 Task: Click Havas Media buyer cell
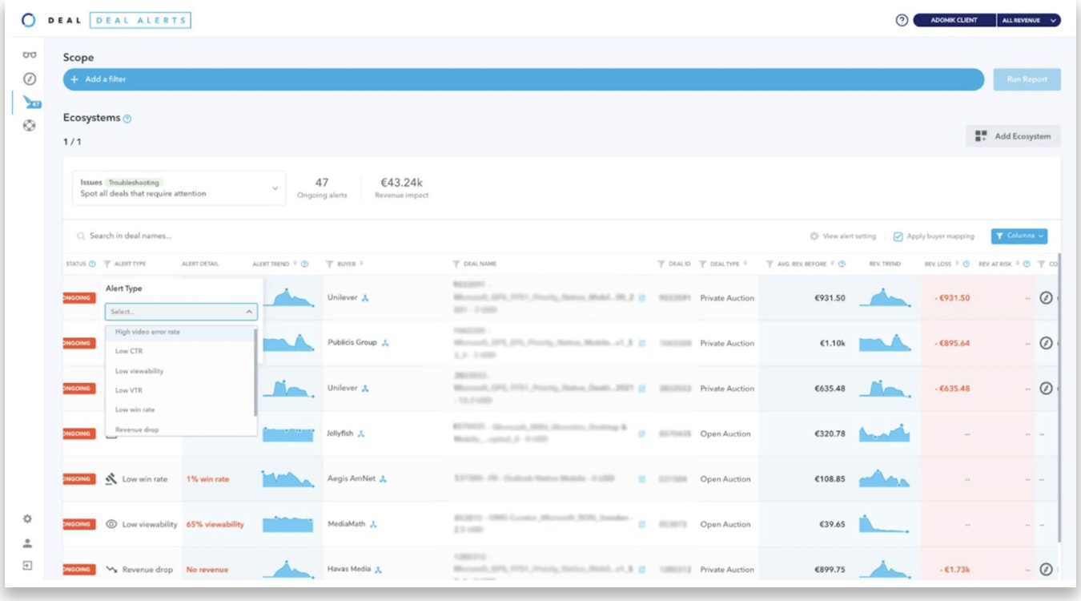click(349, 569)
